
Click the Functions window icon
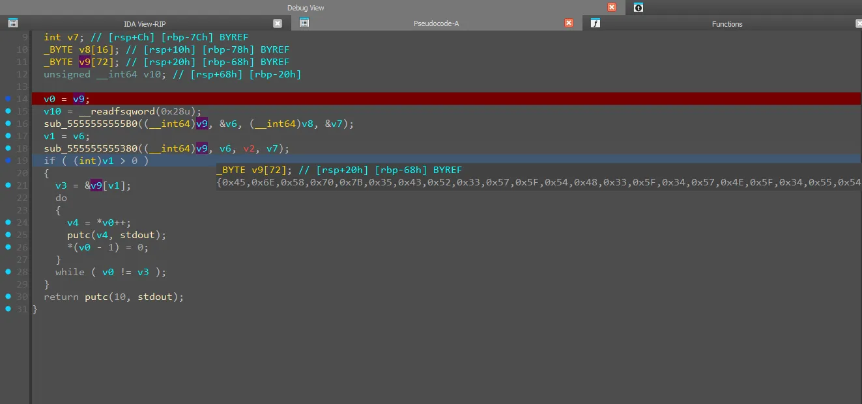pos(595,23)
